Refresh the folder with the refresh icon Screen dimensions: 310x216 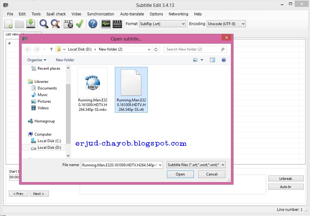tap(156, 50)
